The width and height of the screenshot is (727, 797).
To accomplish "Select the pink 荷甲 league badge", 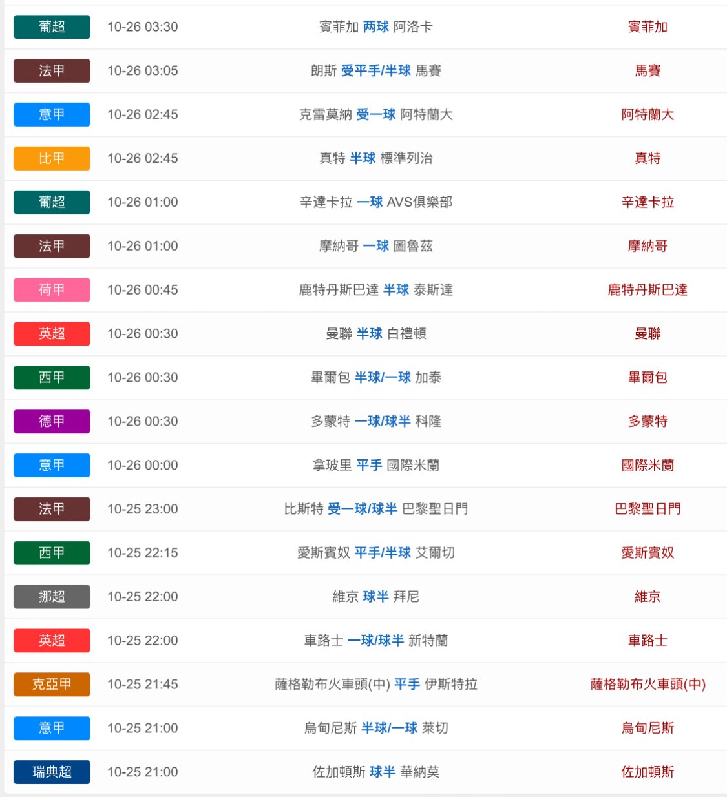I will pos(52,290).
